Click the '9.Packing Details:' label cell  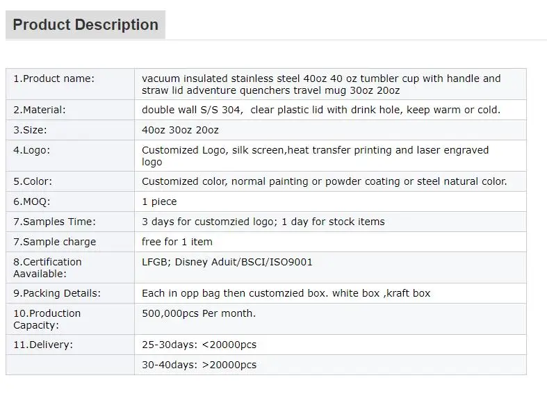point(57,293)
